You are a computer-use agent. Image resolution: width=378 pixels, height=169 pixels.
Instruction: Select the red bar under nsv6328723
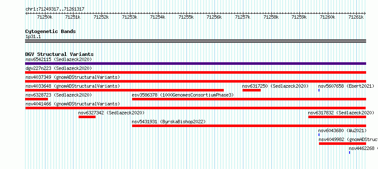(x=37, y=99)
